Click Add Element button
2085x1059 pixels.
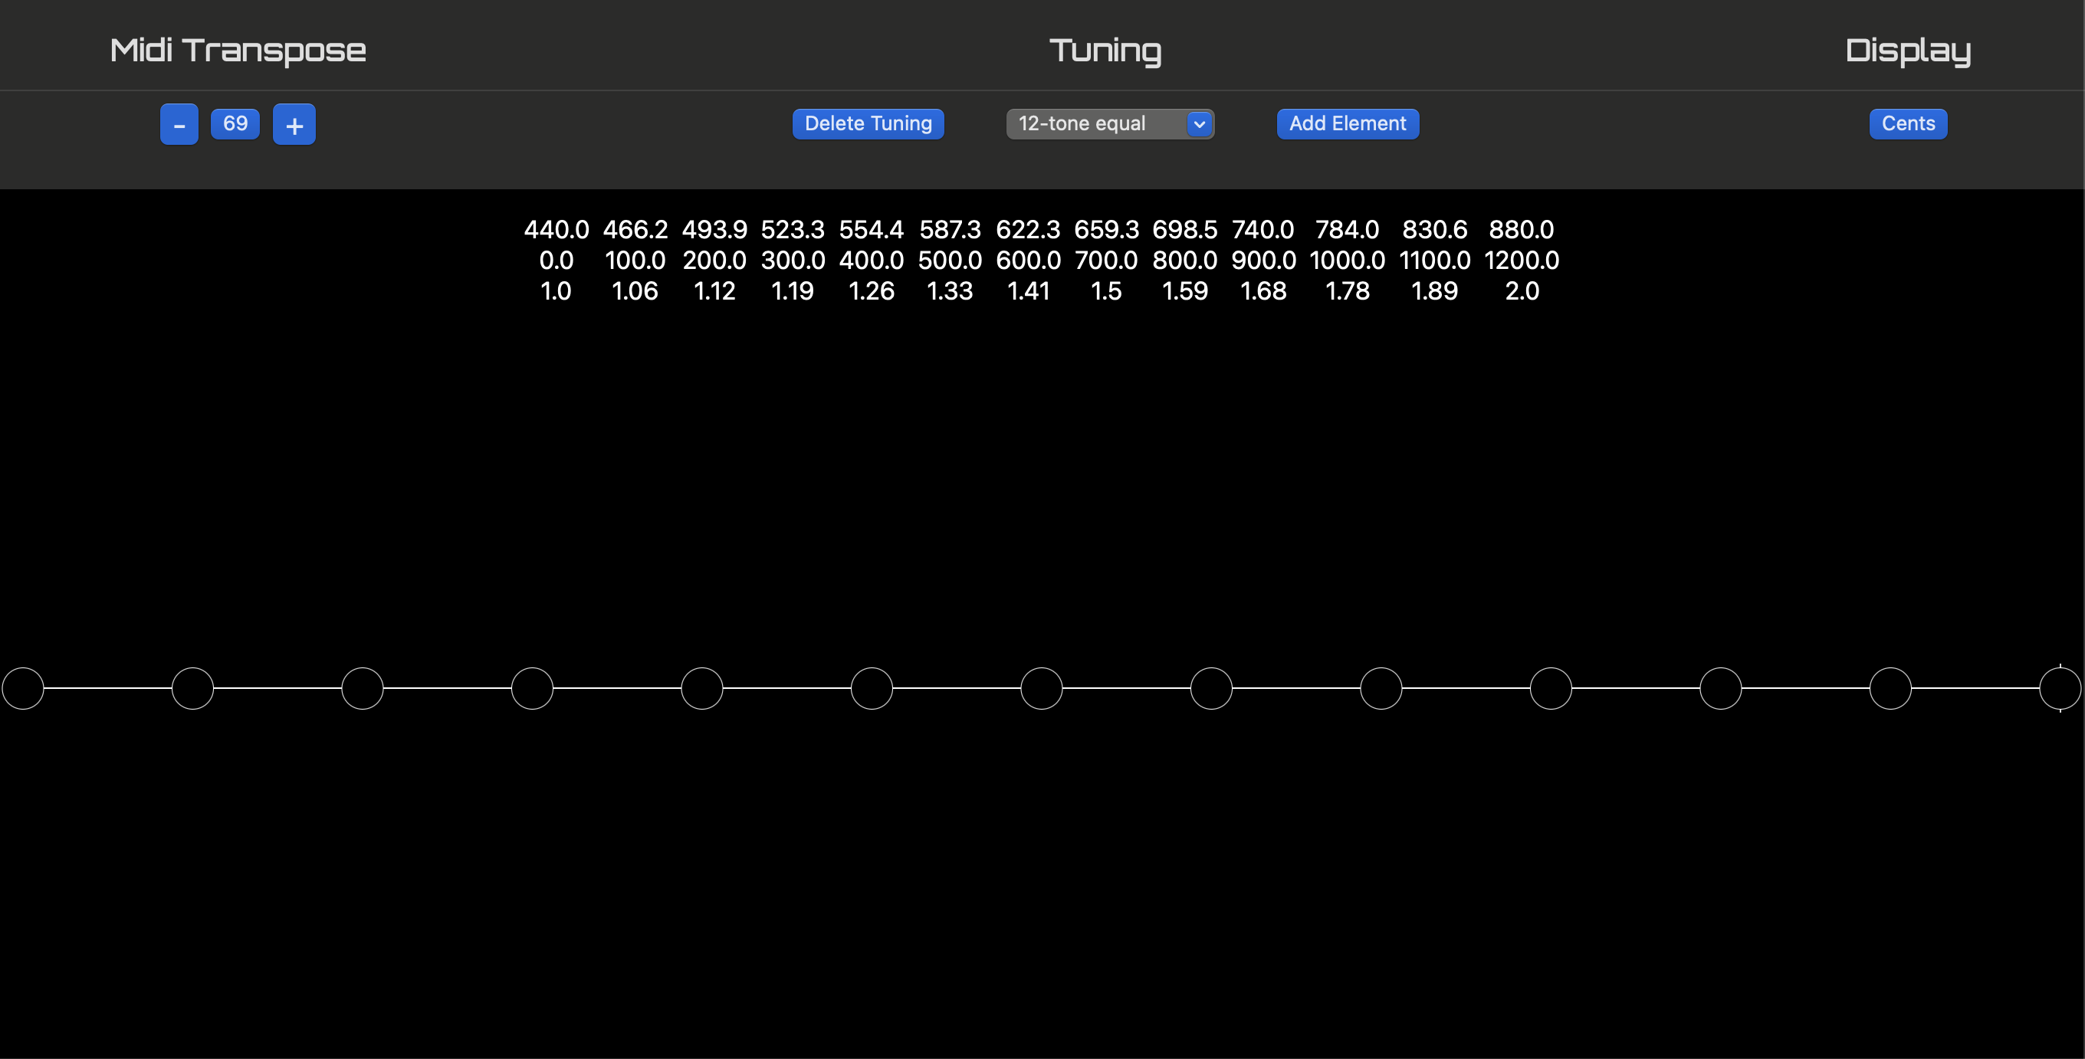pos(1348,124)
